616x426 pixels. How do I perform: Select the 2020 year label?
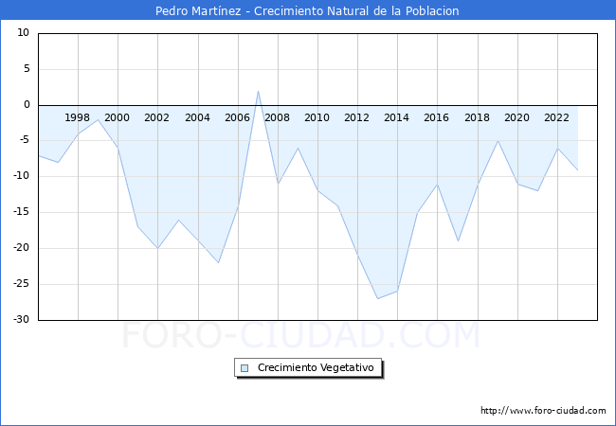tap(517, 117)
